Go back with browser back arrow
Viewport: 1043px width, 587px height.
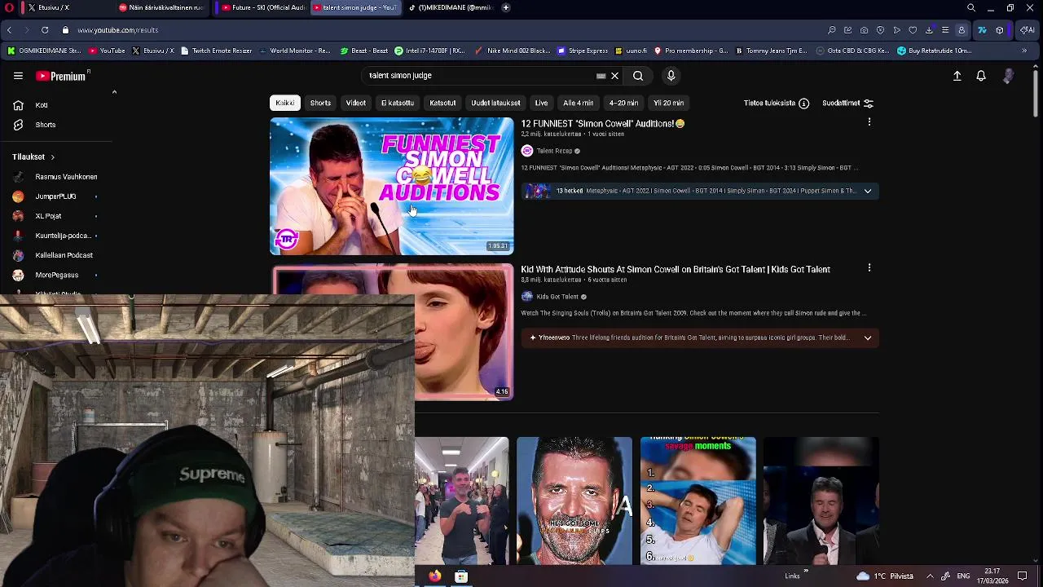pos(9,30)
